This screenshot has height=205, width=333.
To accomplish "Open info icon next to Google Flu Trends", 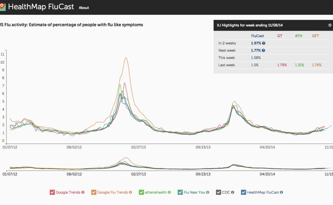I will click(x=131, y=192).
